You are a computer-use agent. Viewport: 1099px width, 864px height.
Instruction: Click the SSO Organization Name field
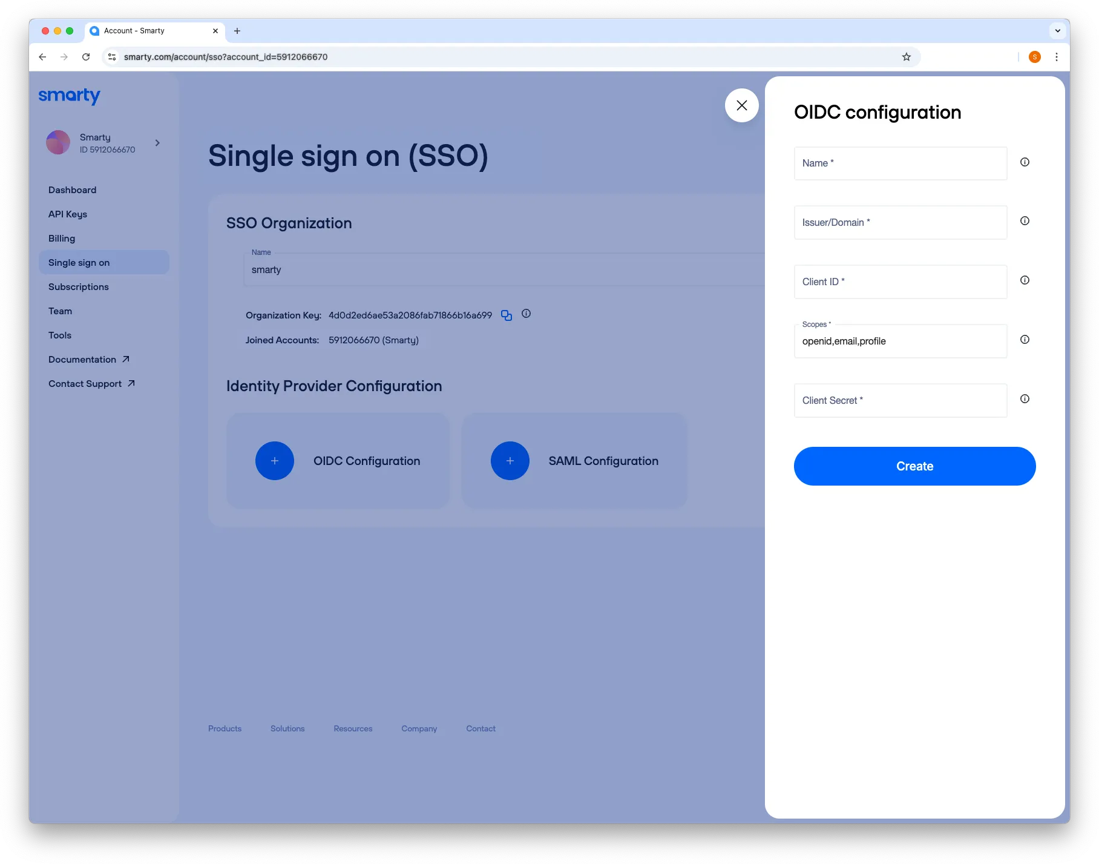pos(504,270)
